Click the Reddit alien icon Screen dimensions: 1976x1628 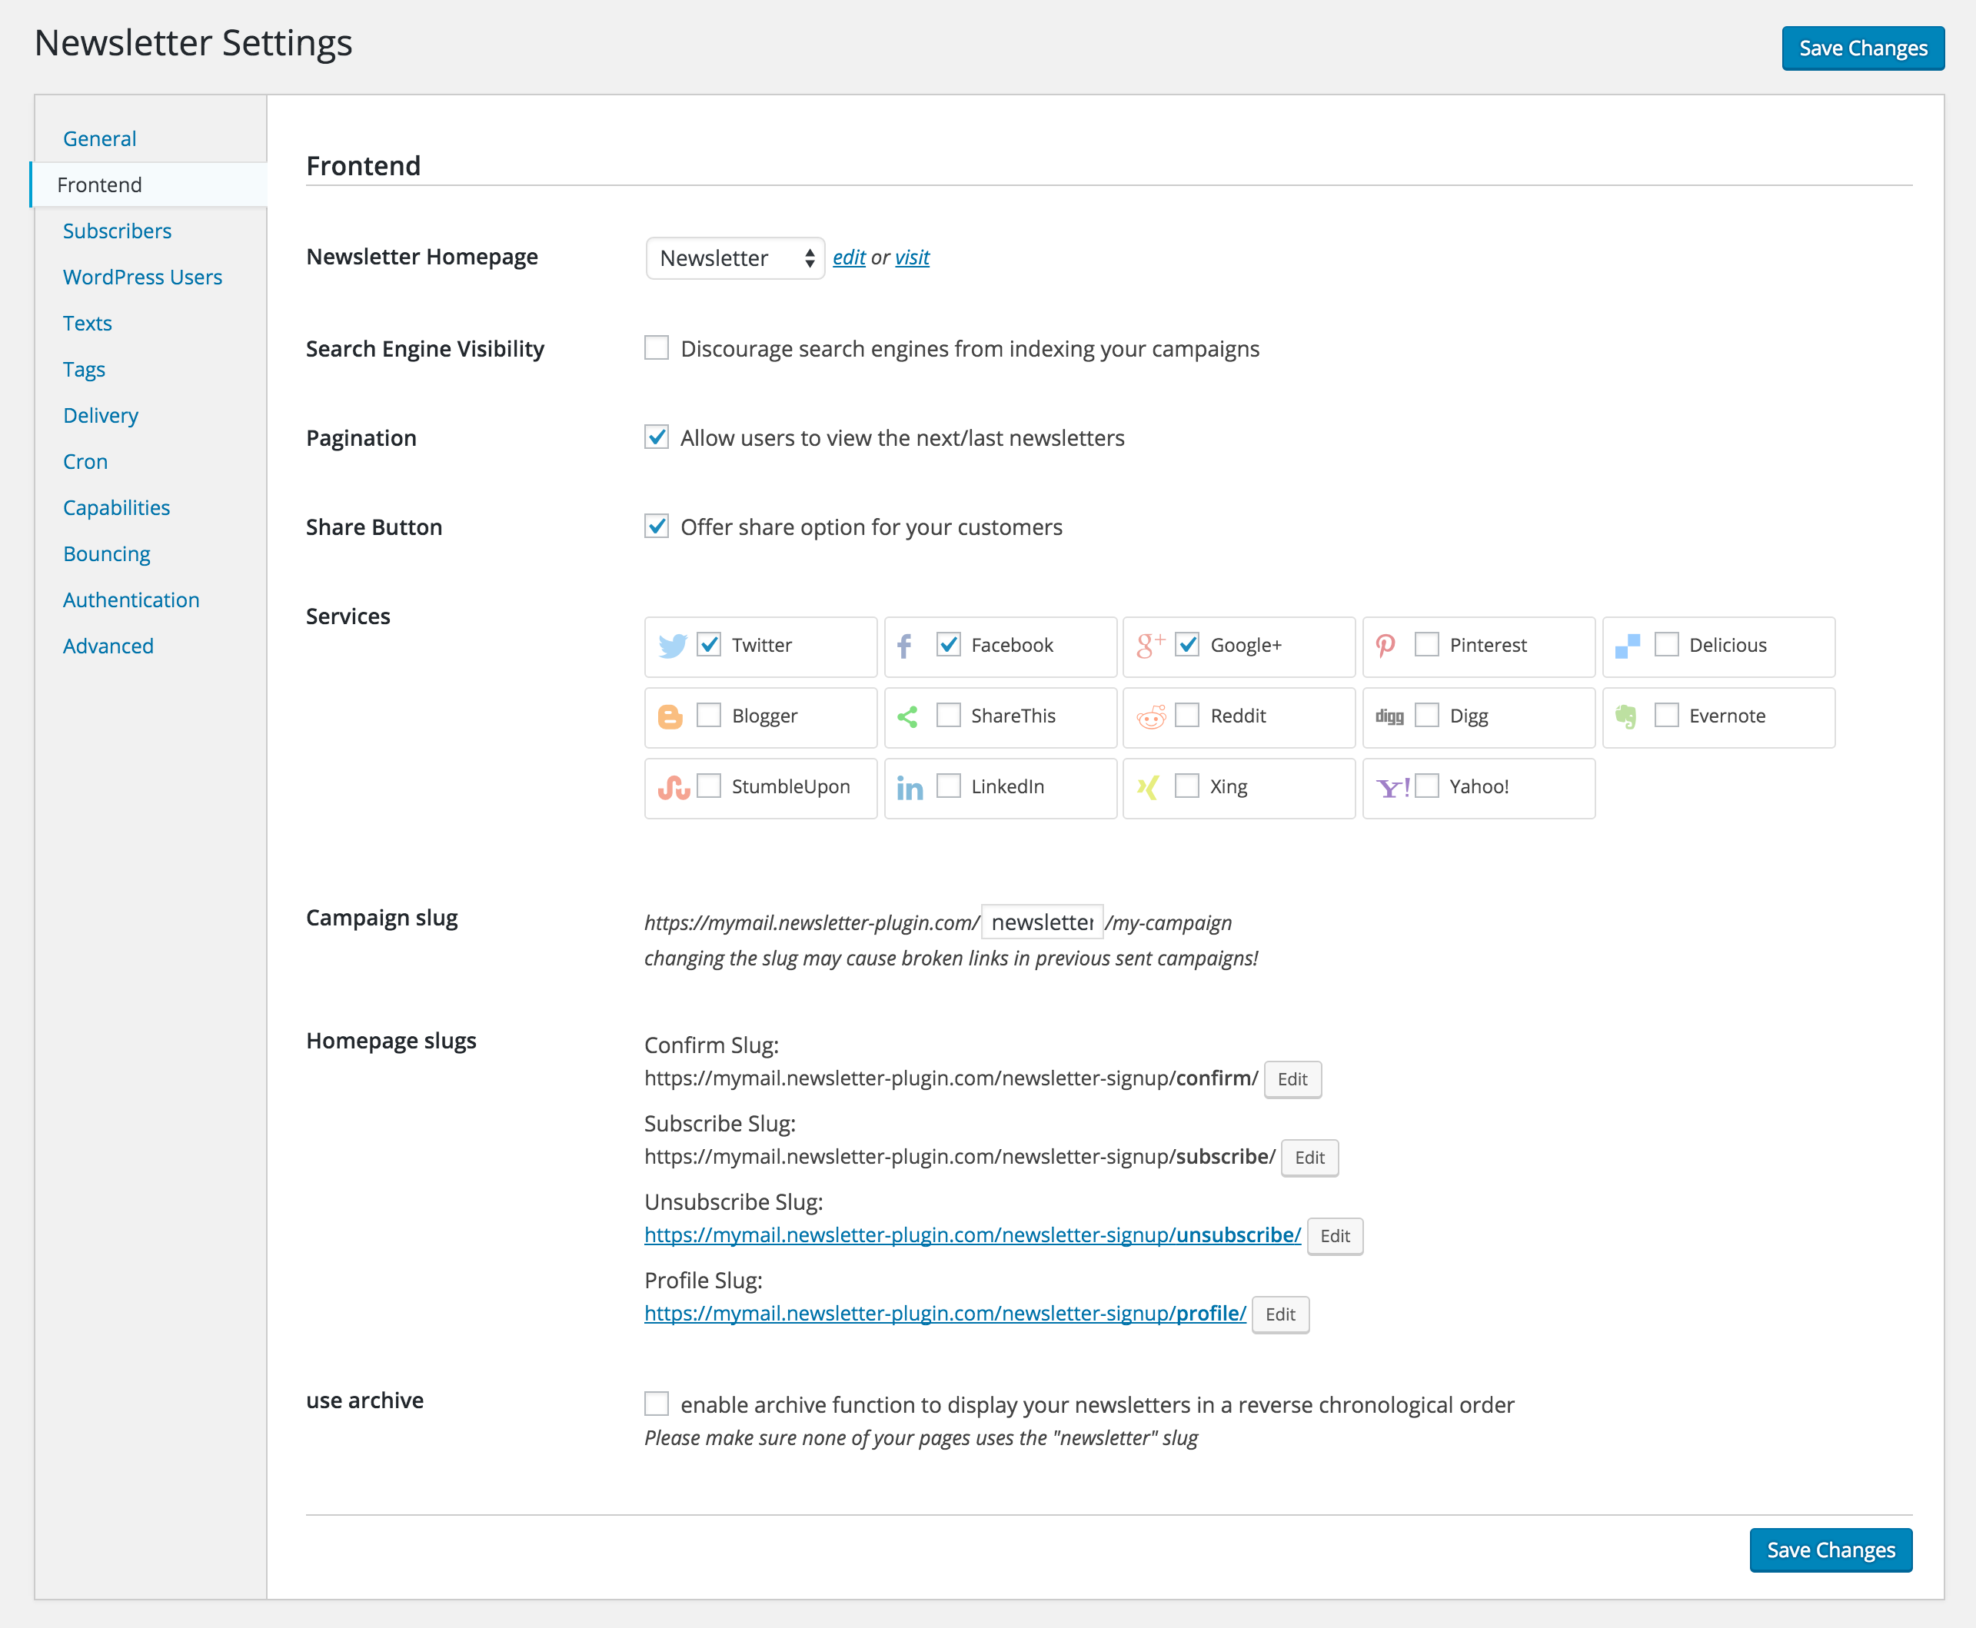click(1151, 716)
